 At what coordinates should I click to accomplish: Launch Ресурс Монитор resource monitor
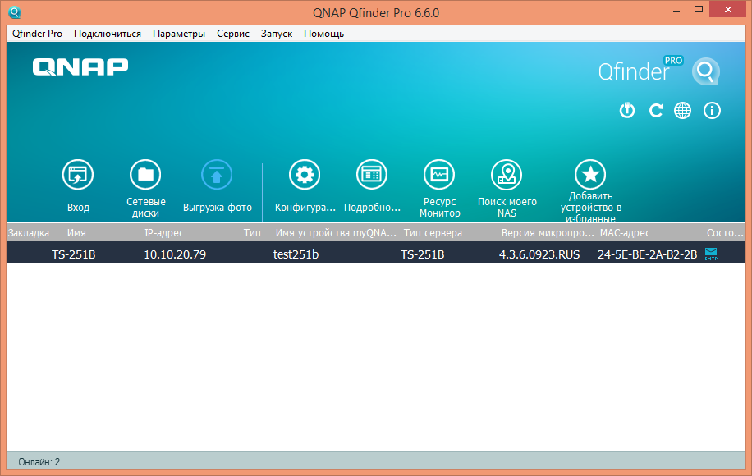coord(439,175)
